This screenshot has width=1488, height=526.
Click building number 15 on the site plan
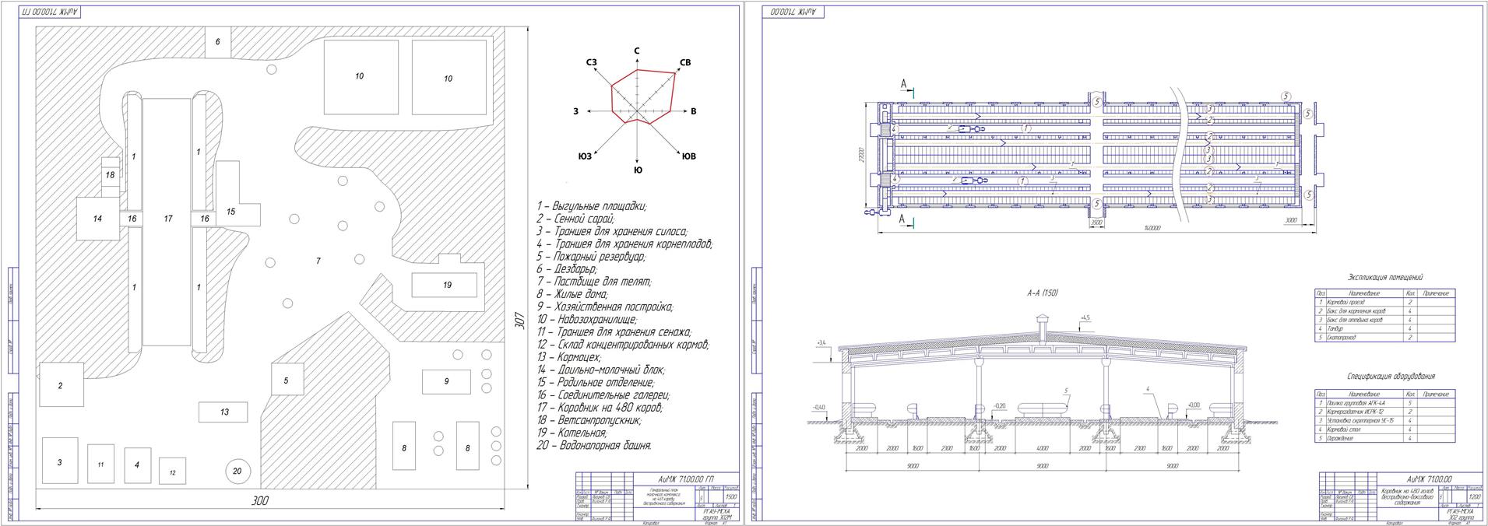pyautogui.click(x=231, y=211)
